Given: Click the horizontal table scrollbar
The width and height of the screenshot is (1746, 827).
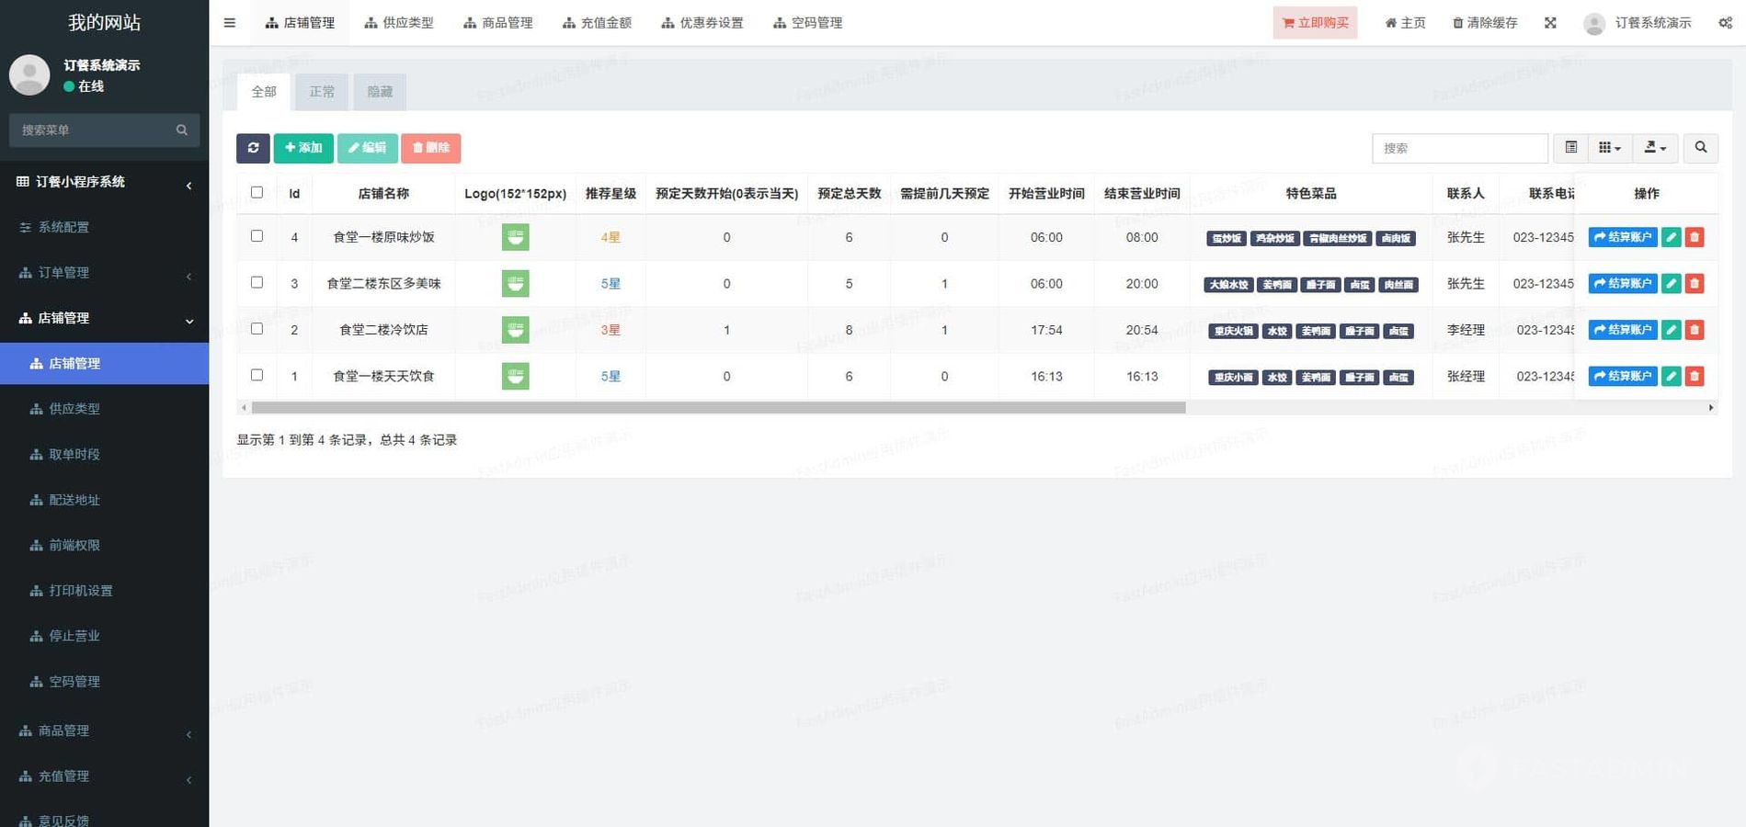Looking at the screenshot, I should click(717, 407).
